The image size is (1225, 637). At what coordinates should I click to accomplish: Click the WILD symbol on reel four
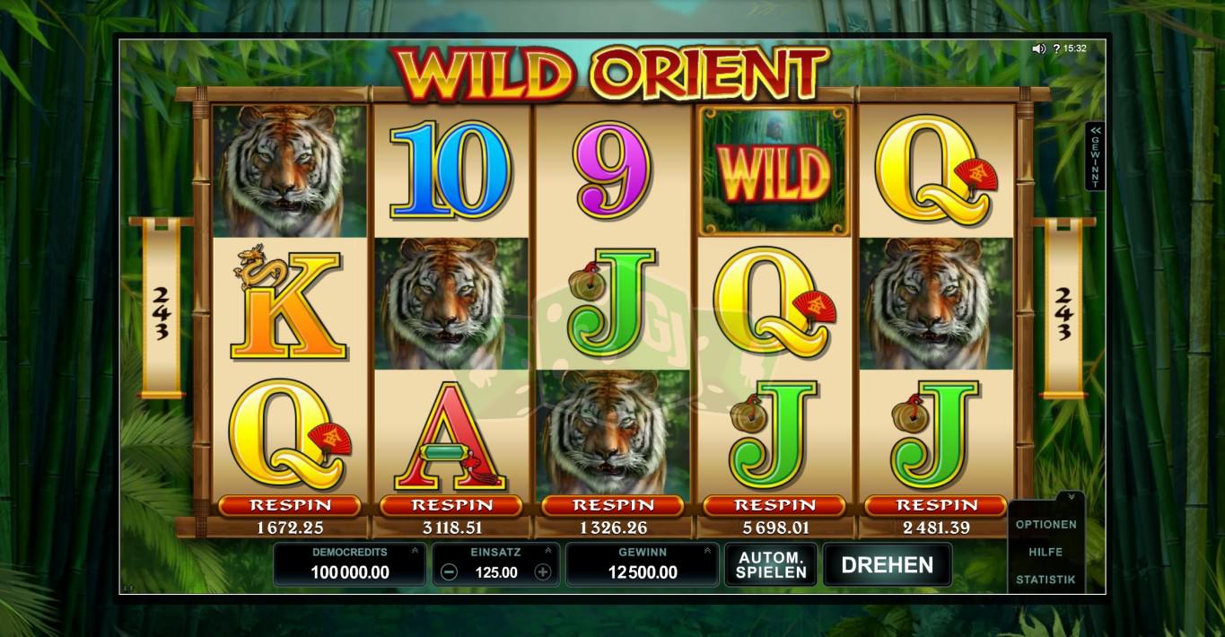click(x=774, y=171)
